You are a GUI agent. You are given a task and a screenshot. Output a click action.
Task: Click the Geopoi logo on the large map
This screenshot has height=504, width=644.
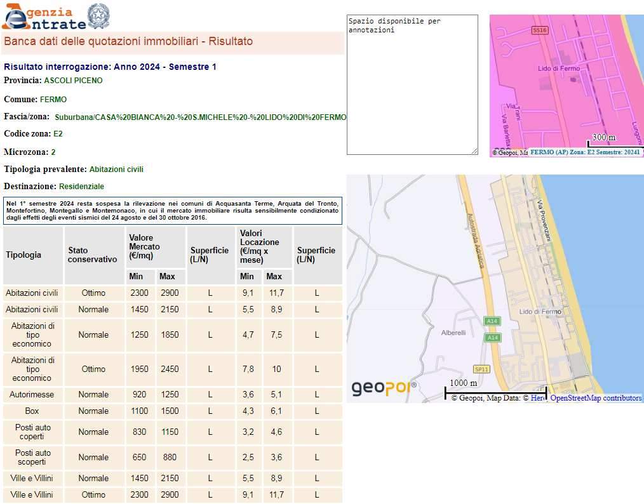(384, 387)
